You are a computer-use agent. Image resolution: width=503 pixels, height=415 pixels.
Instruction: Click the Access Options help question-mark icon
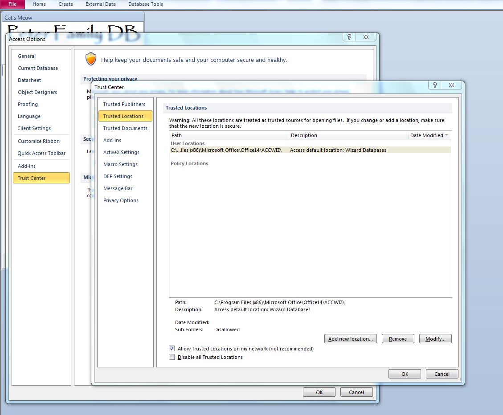[349, 37]
